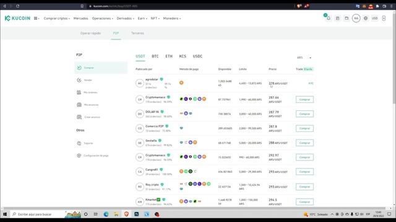Select the USDC coin tab
Screen dimensions: 396x222
197,56
